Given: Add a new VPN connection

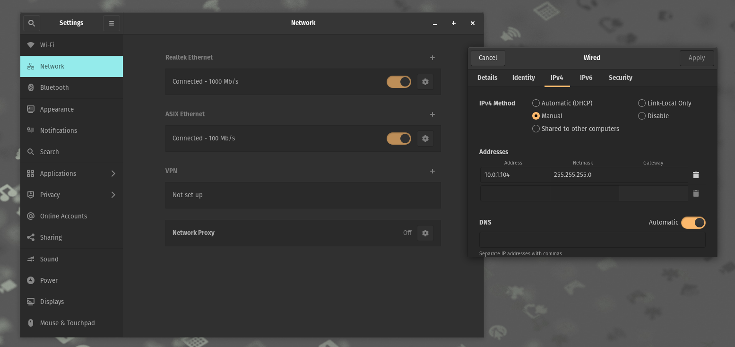Looking at the screenshot, I should [432, 171].
